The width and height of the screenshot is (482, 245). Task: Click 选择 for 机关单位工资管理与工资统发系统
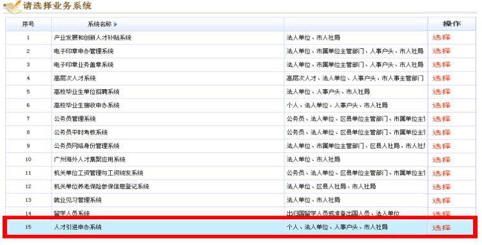point(441,173)
